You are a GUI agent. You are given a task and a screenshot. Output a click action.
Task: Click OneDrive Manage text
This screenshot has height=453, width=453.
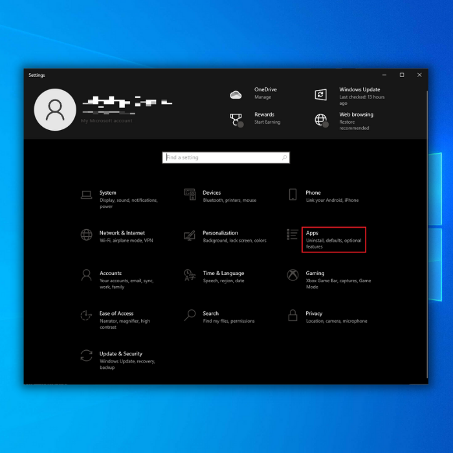pos(263,97)
